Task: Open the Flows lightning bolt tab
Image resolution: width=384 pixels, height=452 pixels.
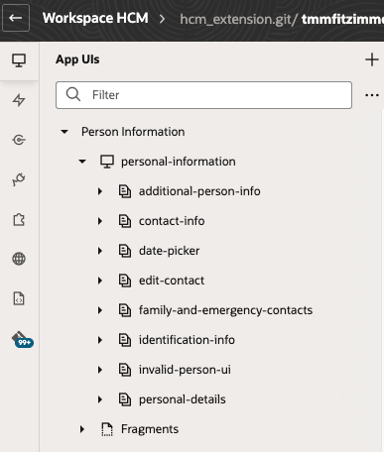Action: coord(19,100)
